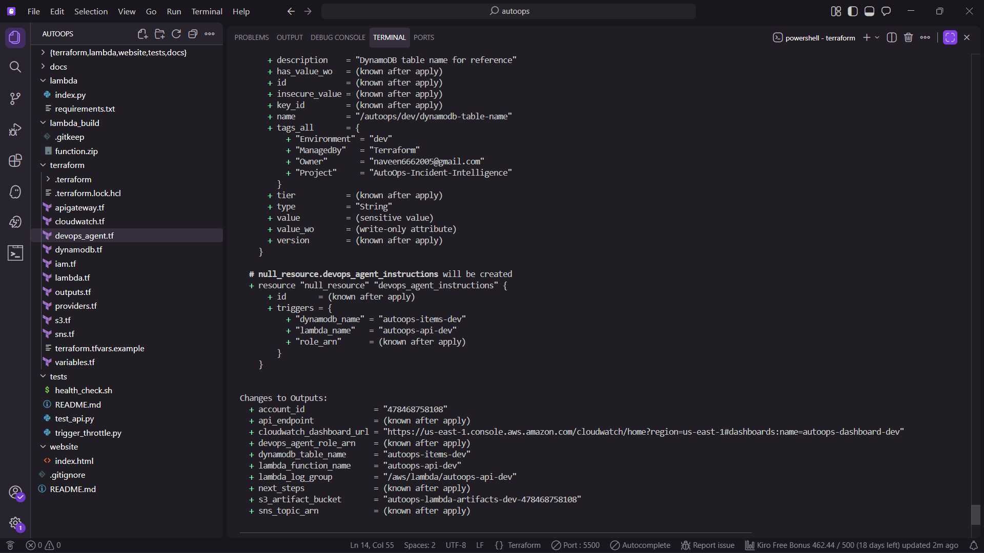Open the Kiro ghost panel icon
This screenshot has height=553, width=984.
[15, 192]
